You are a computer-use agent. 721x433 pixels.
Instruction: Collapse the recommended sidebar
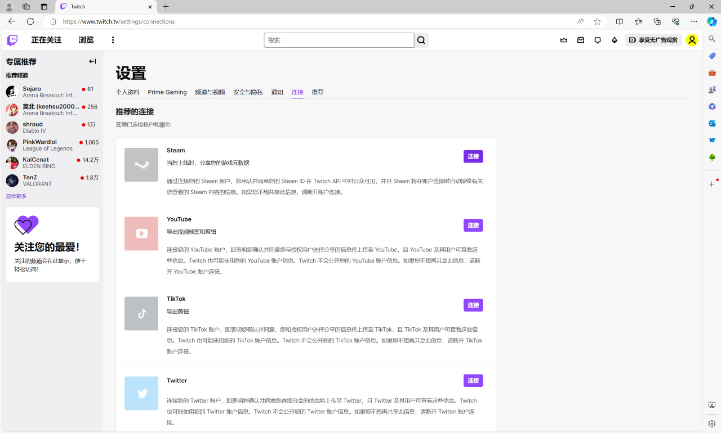(x=92, y=61)
